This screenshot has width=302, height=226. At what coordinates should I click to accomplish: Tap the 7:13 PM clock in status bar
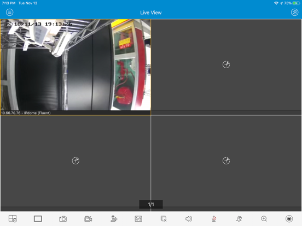click(x=9, y=3)
